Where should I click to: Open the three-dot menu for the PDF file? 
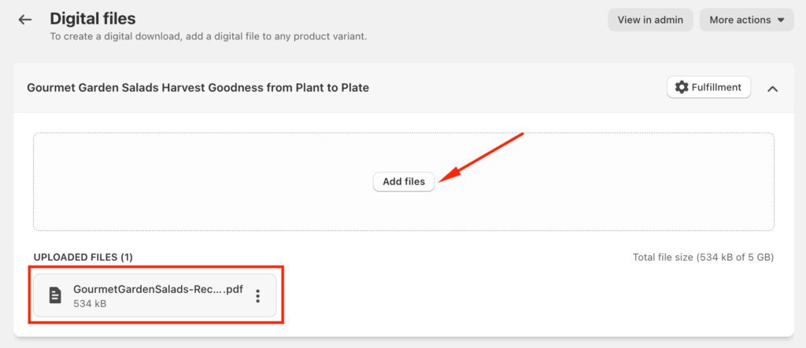point(257,296)
